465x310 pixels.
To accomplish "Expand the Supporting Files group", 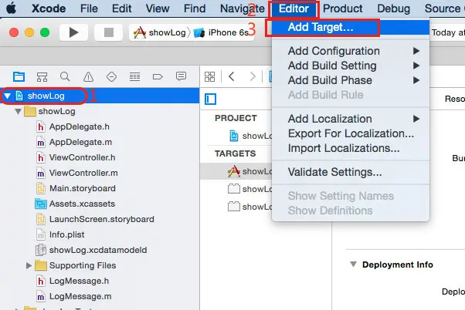I will pos(29,265).
